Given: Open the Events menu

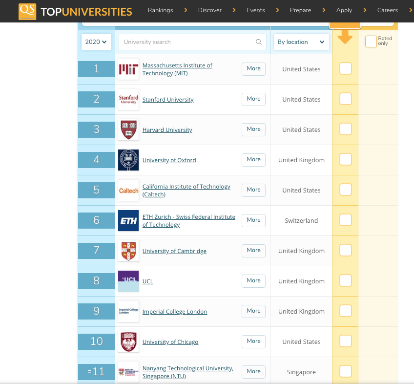Looking at the screenshot, I should [x=256, y=10].
